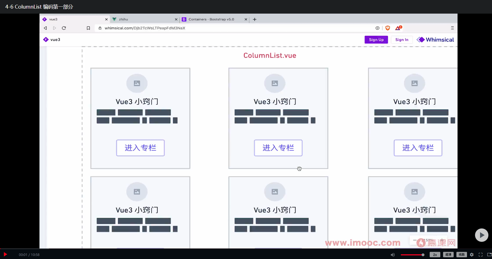This screenshot has height=259, width=492.
Task: Click 进入专栏 in the top-middle card
Action: point(278,148)
